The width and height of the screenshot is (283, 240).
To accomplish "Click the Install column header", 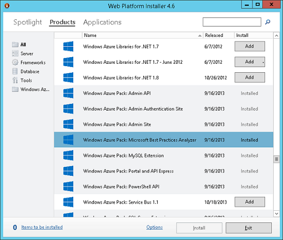I will point(254,35).
